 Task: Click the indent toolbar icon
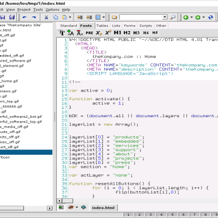click(x=89, y=17)
